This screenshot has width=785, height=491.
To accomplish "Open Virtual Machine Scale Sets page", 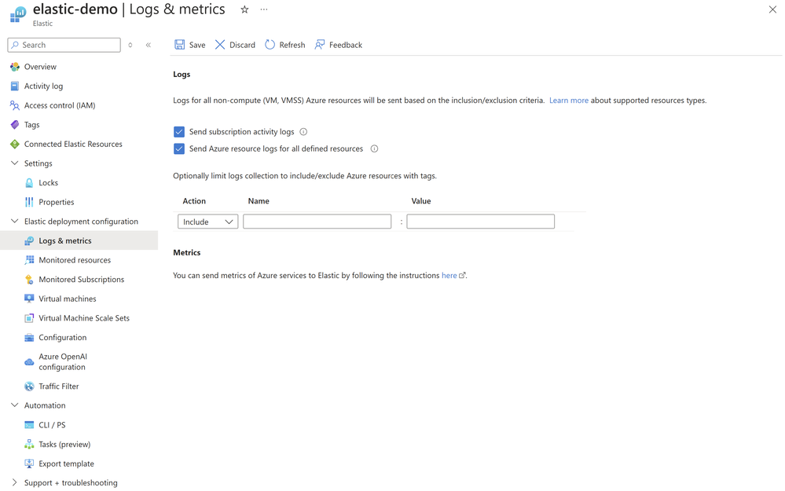I will pyautogui.click(x=84, y=318).
